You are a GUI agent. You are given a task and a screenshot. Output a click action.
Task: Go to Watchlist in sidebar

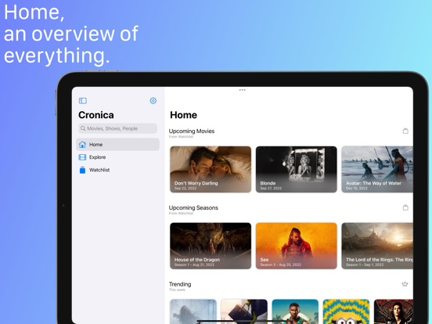[117, 170]
